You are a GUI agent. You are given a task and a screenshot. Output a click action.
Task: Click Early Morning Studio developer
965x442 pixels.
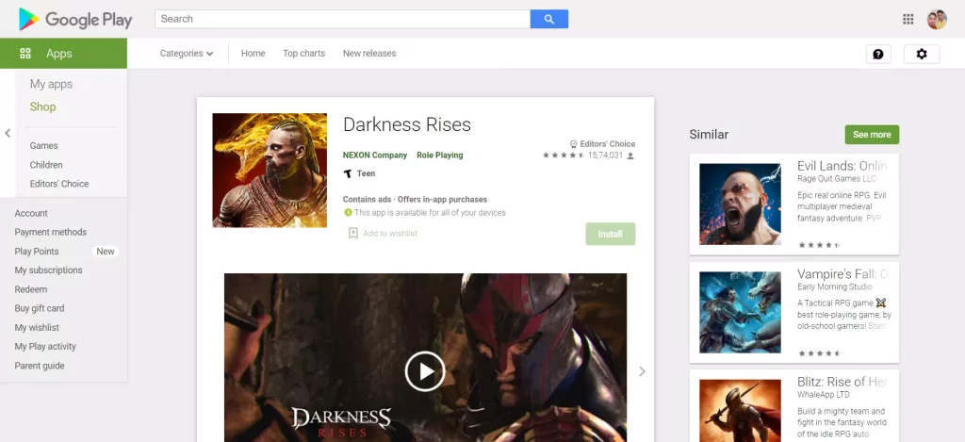click(835, 286)
